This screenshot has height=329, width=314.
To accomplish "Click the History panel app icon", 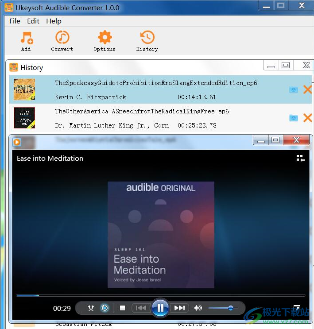I will (14, 67).
